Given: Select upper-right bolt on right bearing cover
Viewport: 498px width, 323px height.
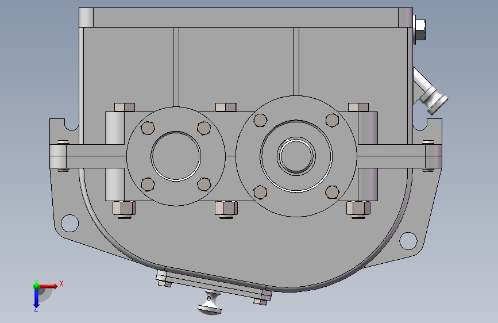Looking at the screenshot, I should coord(332,121).
